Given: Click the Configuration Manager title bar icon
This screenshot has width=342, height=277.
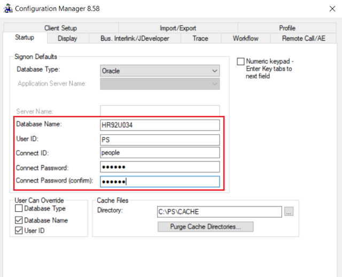Looking at the screenshot, I should click(7, 9).
